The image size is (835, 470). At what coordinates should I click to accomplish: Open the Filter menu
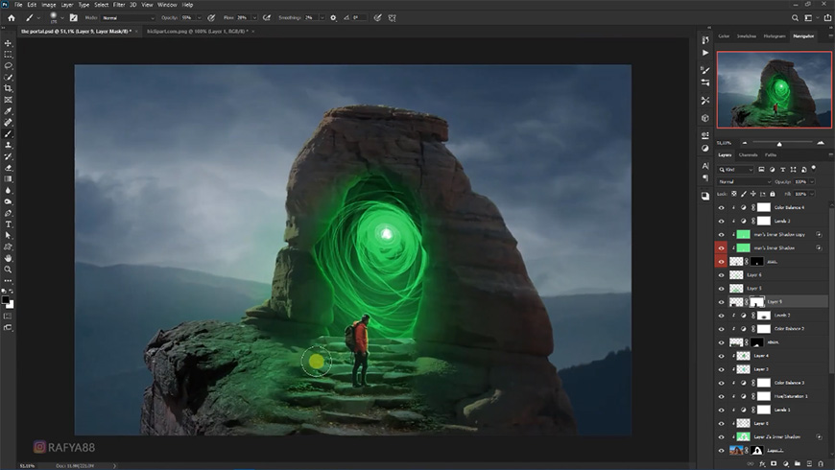click(x=119, y=4)
